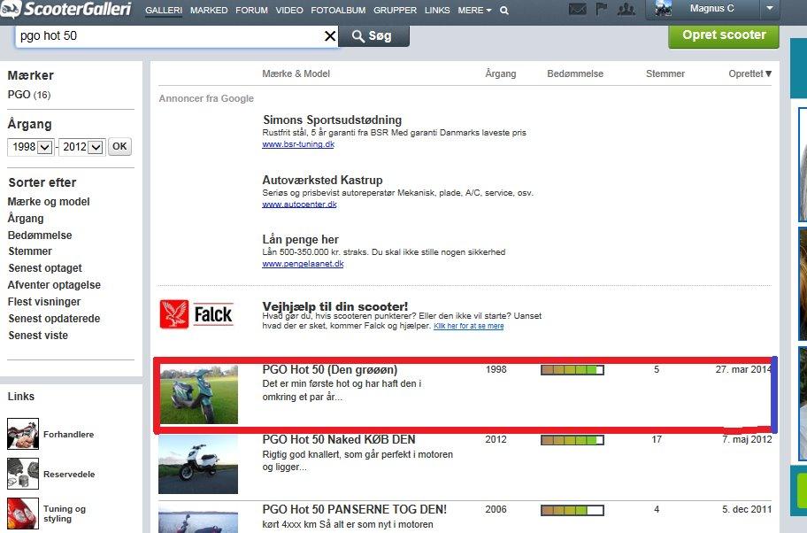Open GRUPPER section
This screenshot has height=533, width=807.
coord(396,11)
